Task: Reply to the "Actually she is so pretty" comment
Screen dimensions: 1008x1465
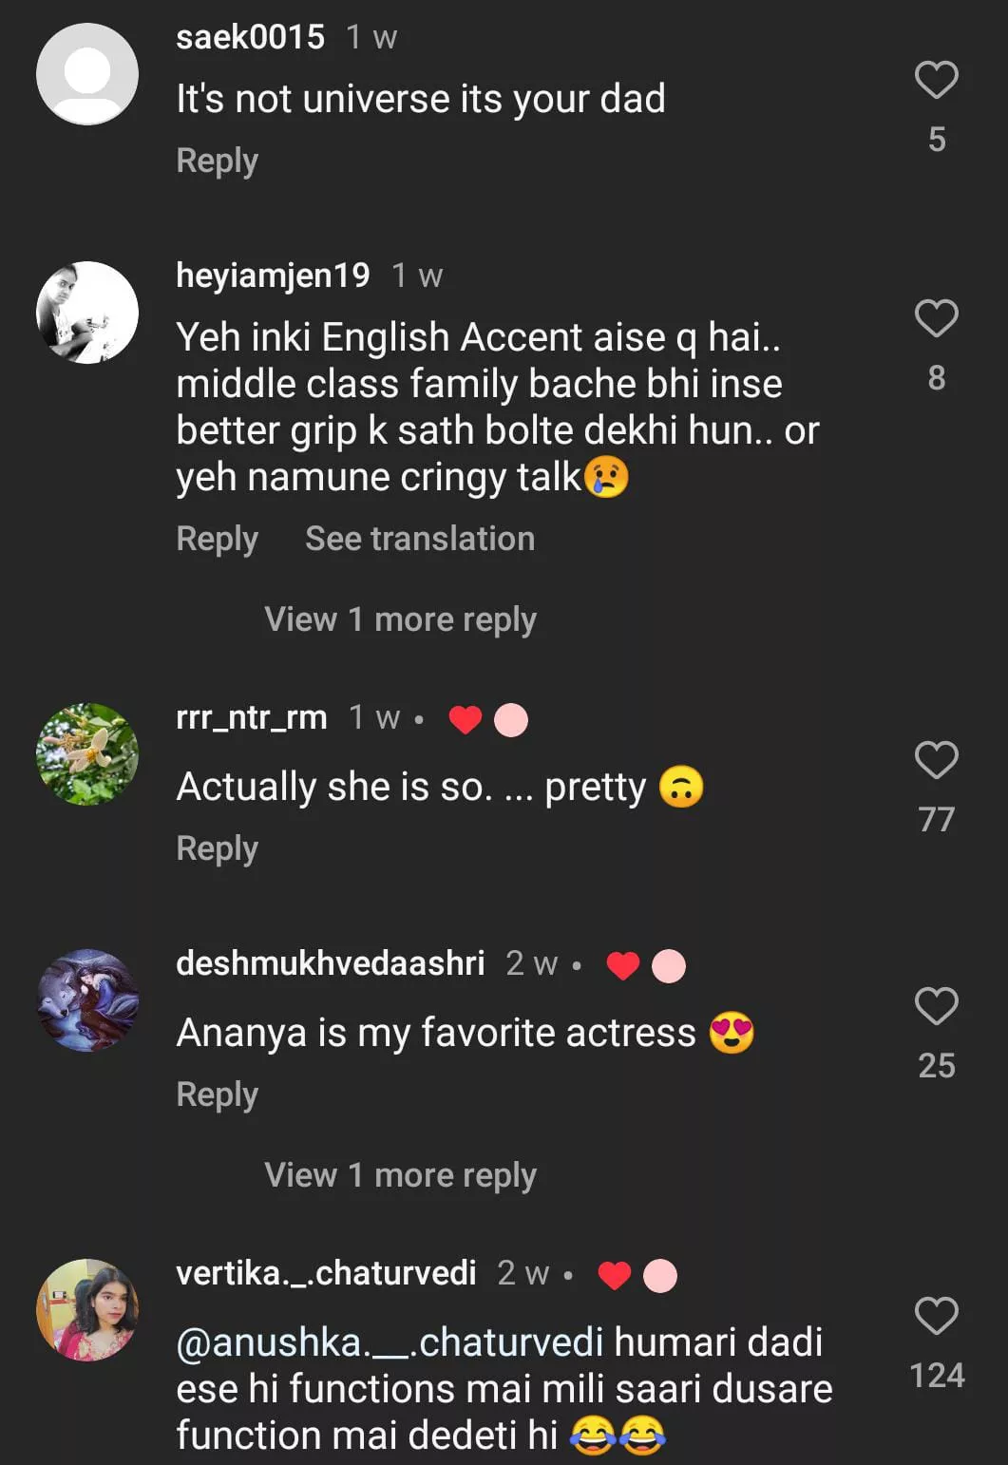Action: pyautogui.click(x=217, y=848)
